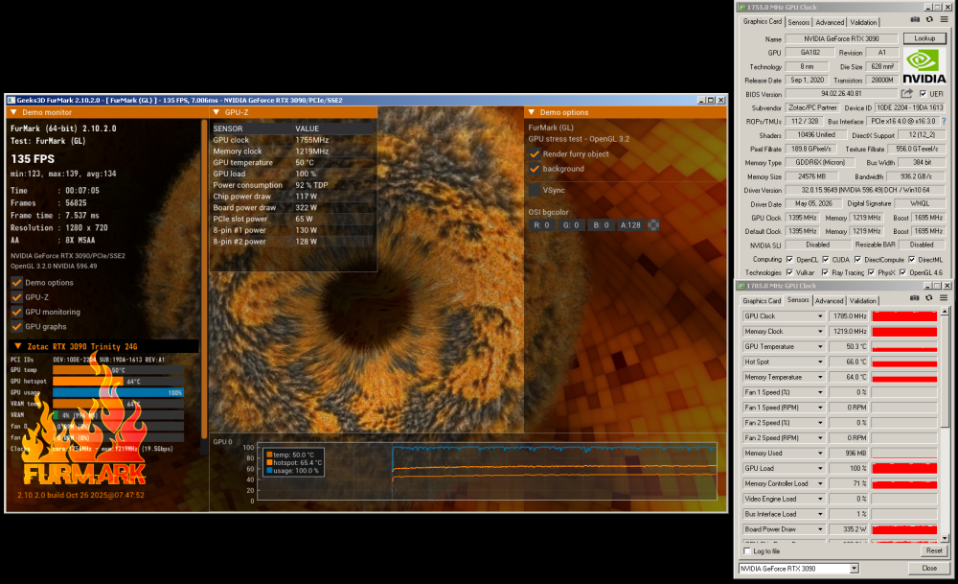Click the Reset button in Sensors window
Image resolution: width=958 pixels, height=584 pixels.
933,551
